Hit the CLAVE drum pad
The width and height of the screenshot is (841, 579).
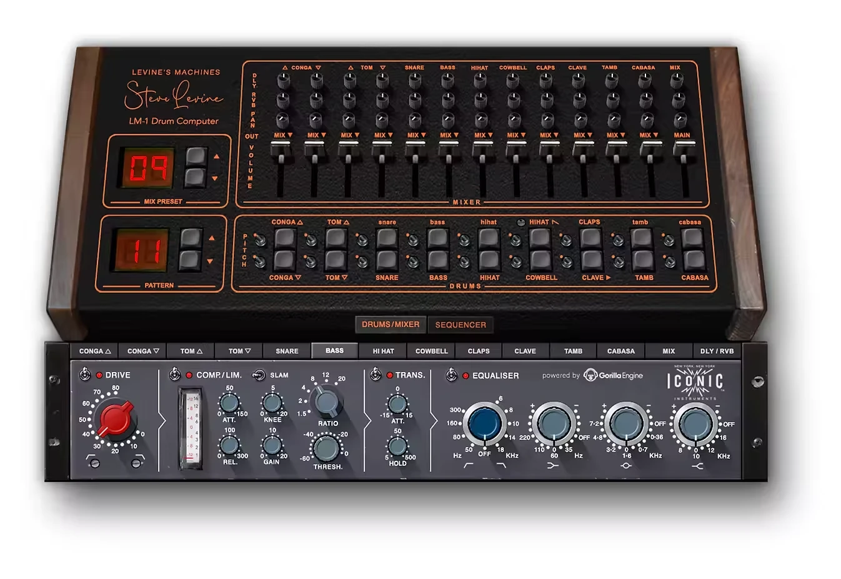(590, 260)
